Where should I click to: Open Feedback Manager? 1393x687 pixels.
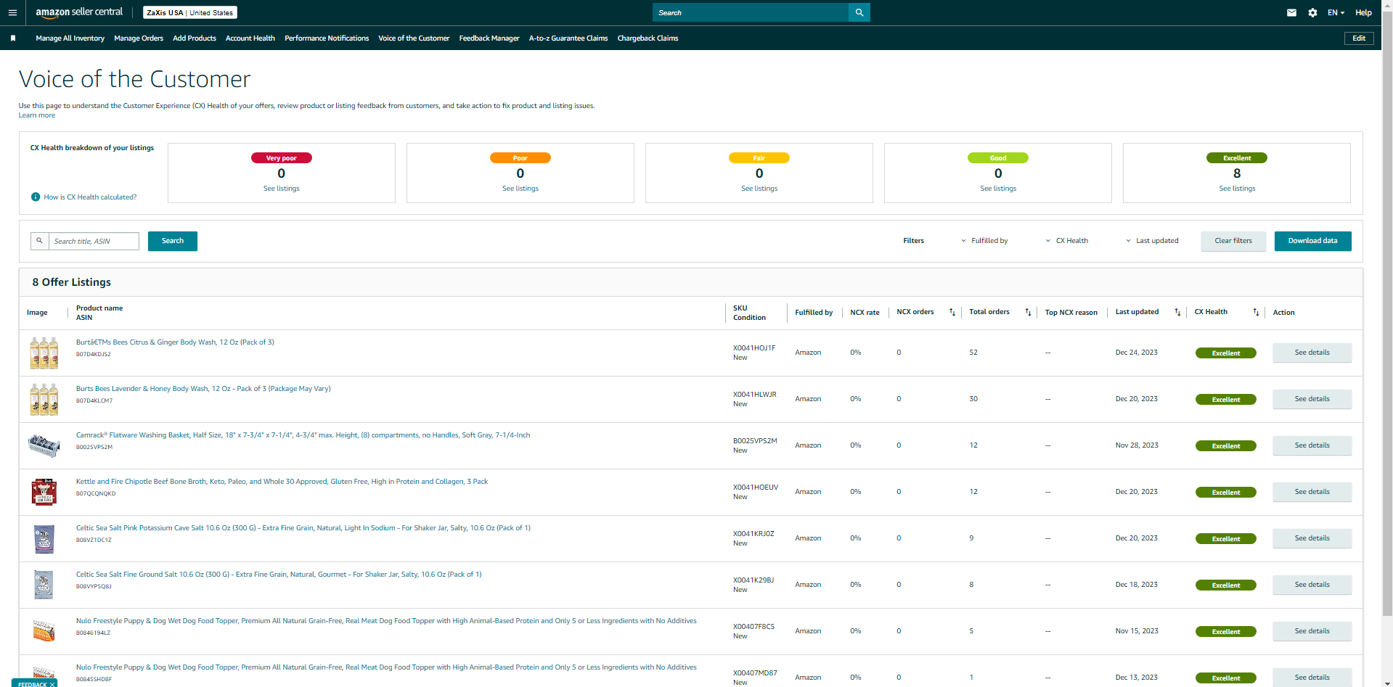pyautogui.click(x=489, y=38)
